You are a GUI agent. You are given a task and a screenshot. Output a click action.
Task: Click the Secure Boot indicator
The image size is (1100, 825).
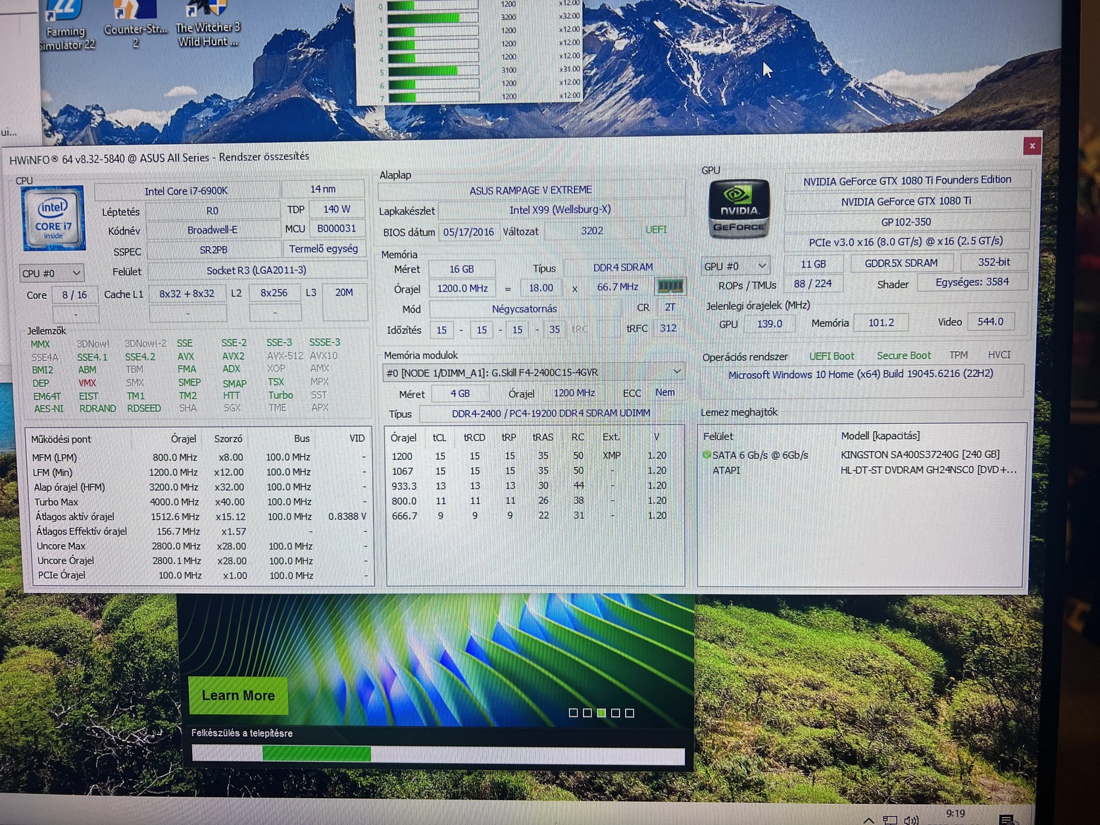(x=904, y=355)
